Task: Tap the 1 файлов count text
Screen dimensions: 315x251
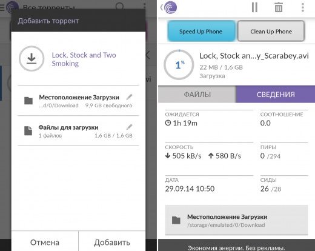Action: [50, 136]
